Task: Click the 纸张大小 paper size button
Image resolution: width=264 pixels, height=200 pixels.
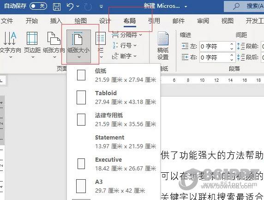Action: [78, 46]
